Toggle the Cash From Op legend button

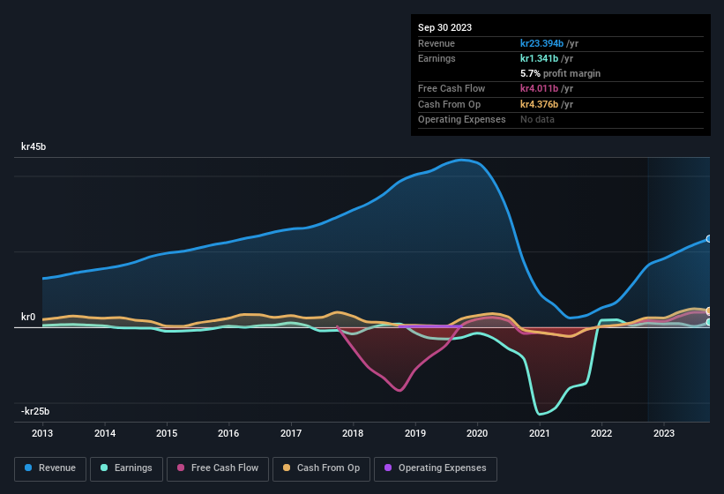(321, 469)
